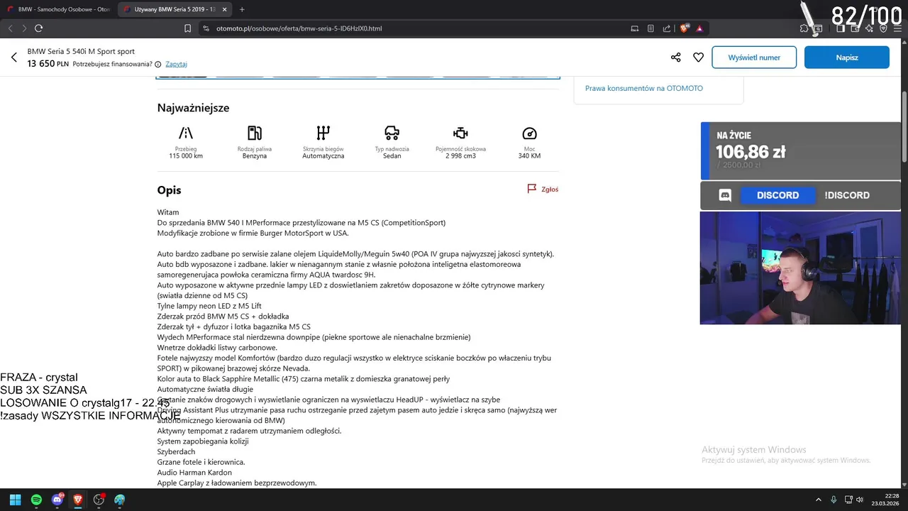
Task: Open Brave Shields lion icon
Action: click(x=685, y=28)
